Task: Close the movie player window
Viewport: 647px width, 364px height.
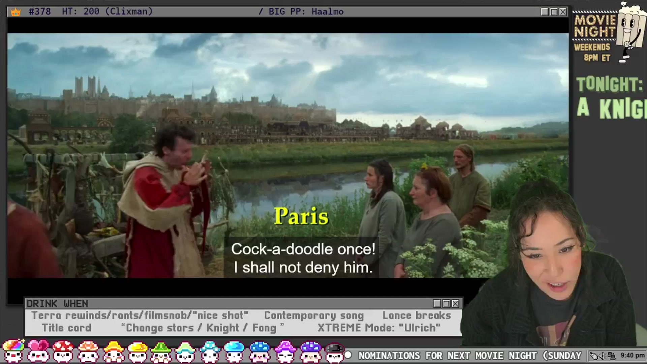Action: [563, 12]
